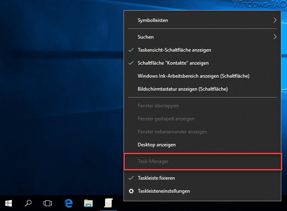Select Fenster gestapelt anzeigen entry

tap(202, 119)
